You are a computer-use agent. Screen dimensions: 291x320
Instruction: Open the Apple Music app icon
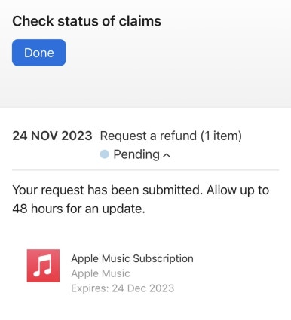click(43, 266)
